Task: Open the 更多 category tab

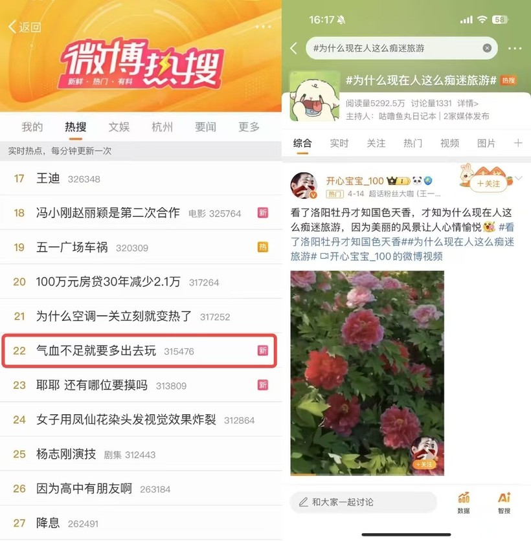Action: click(249, 127)
